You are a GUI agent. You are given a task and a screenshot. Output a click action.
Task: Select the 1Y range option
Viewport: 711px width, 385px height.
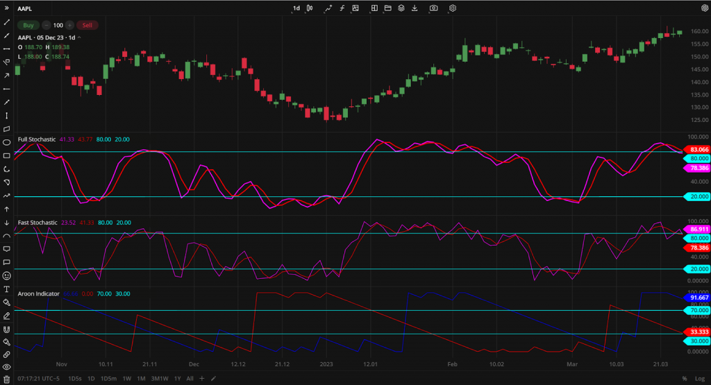177,379
